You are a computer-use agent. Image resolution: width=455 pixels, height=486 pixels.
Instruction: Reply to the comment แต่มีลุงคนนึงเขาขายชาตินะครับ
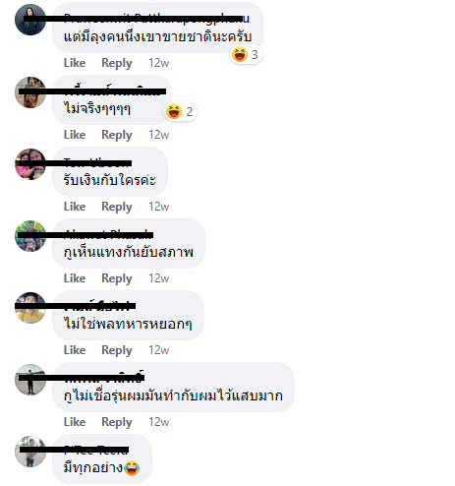tap(117, 63)
